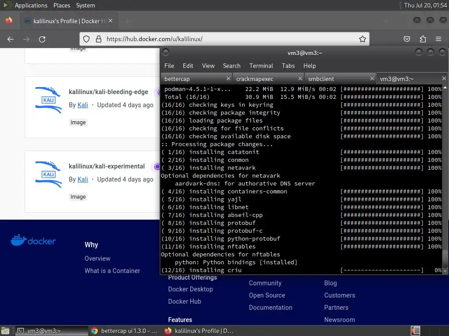The image size is (449, 336).
Task: Open the tracking protection shield icon
Action: coord(86,39)
